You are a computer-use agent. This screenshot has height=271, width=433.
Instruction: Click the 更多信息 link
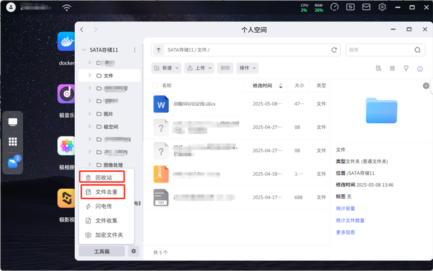point(345,232)
